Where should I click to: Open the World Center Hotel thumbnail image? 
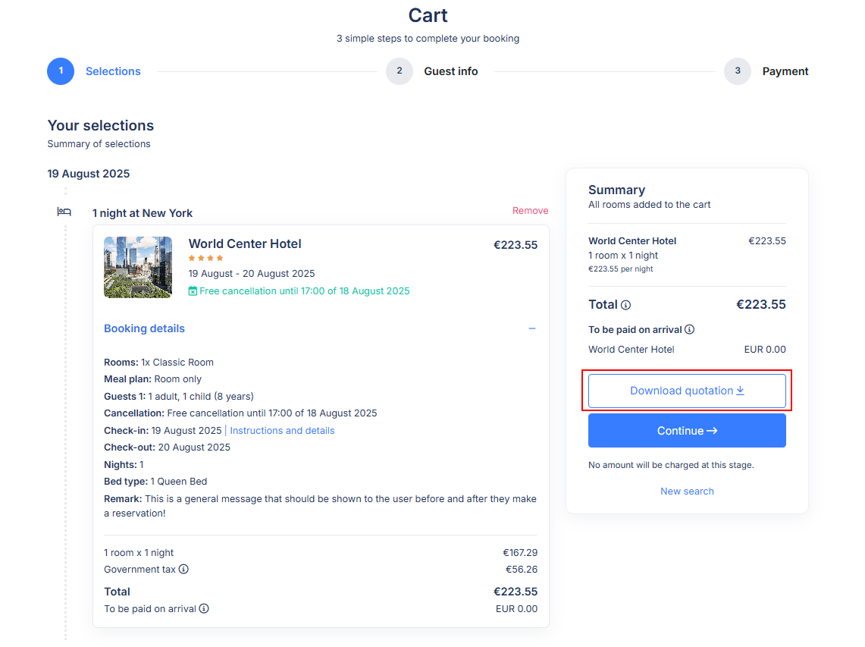click(138, 267)
